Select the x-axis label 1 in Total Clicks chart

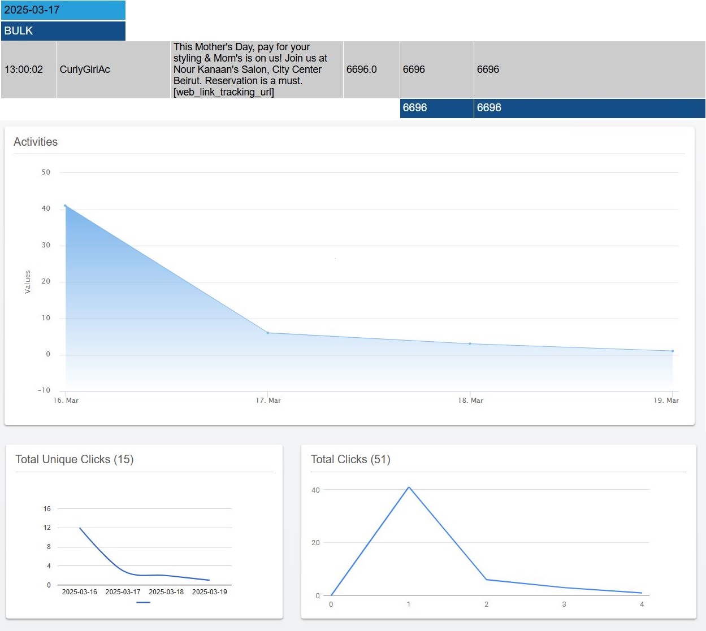pos(409,604)
